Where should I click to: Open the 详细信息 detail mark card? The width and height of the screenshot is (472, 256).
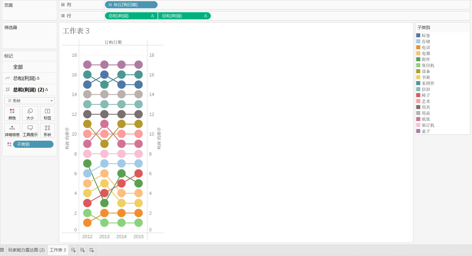[x=12, y=130]
